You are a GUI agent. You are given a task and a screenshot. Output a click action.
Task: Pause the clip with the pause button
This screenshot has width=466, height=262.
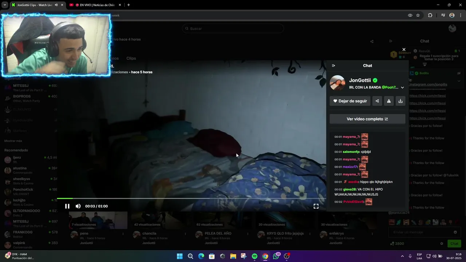pyautogui.click(x=67, y=206)
